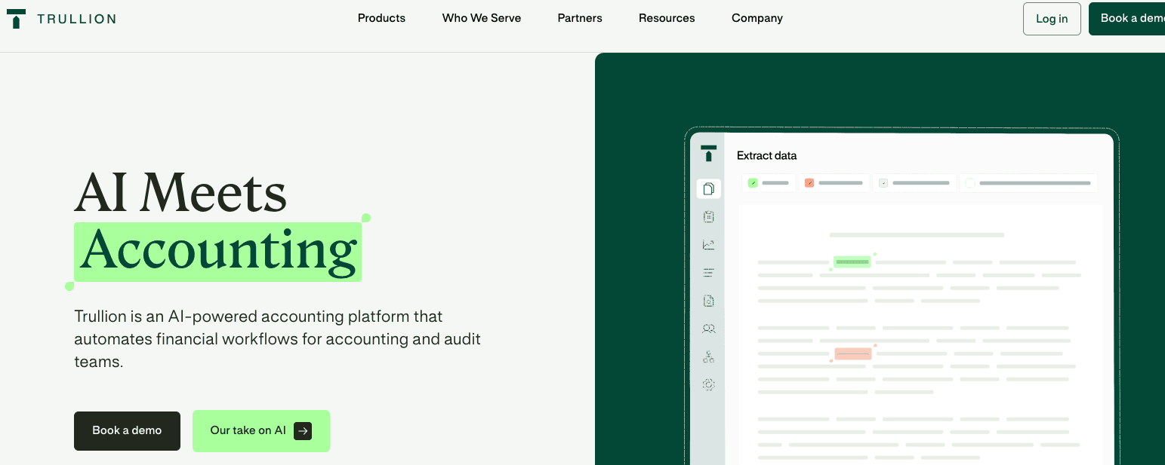Viewport: 1165px width, 465px height.
Task: Open the settings gear sidebar icon
Action: coord(708,385)
